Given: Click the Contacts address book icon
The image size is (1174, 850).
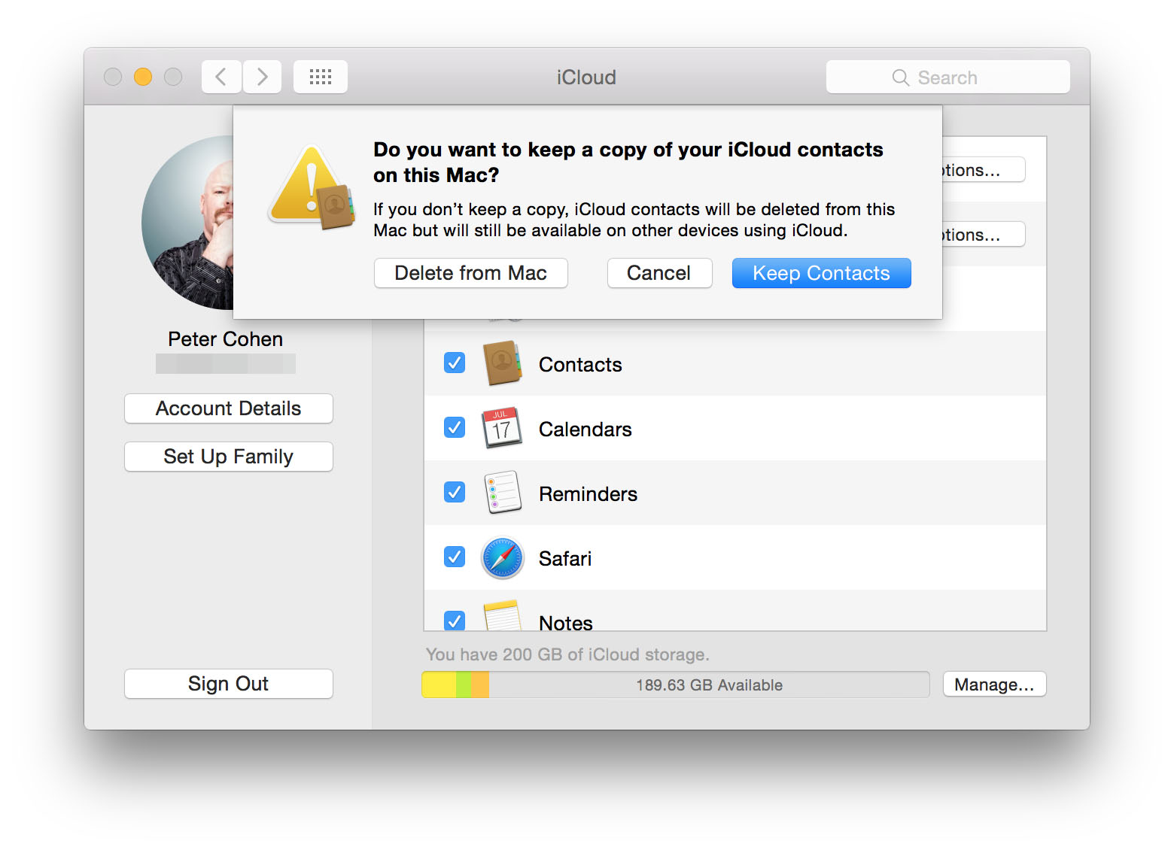Looking at the screenshot, I should (x=502, y=363).
